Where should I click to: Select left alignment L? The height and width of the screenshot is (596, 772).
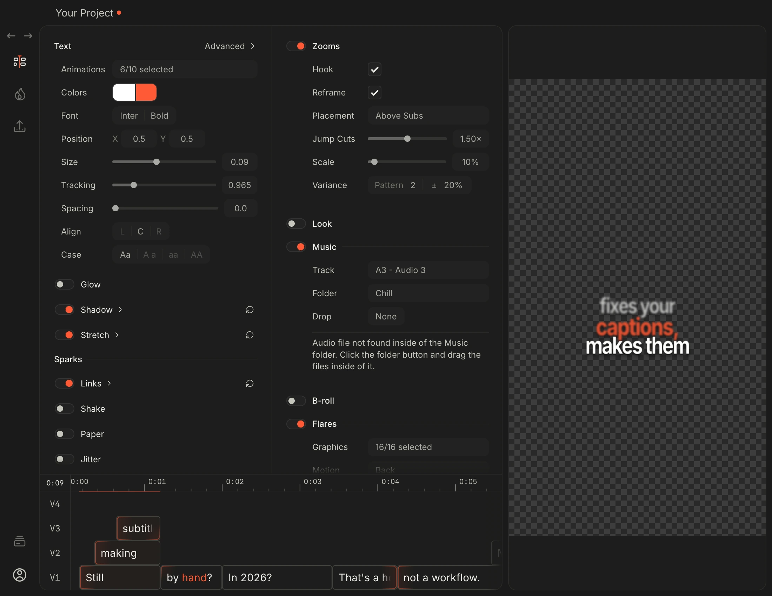122,232
